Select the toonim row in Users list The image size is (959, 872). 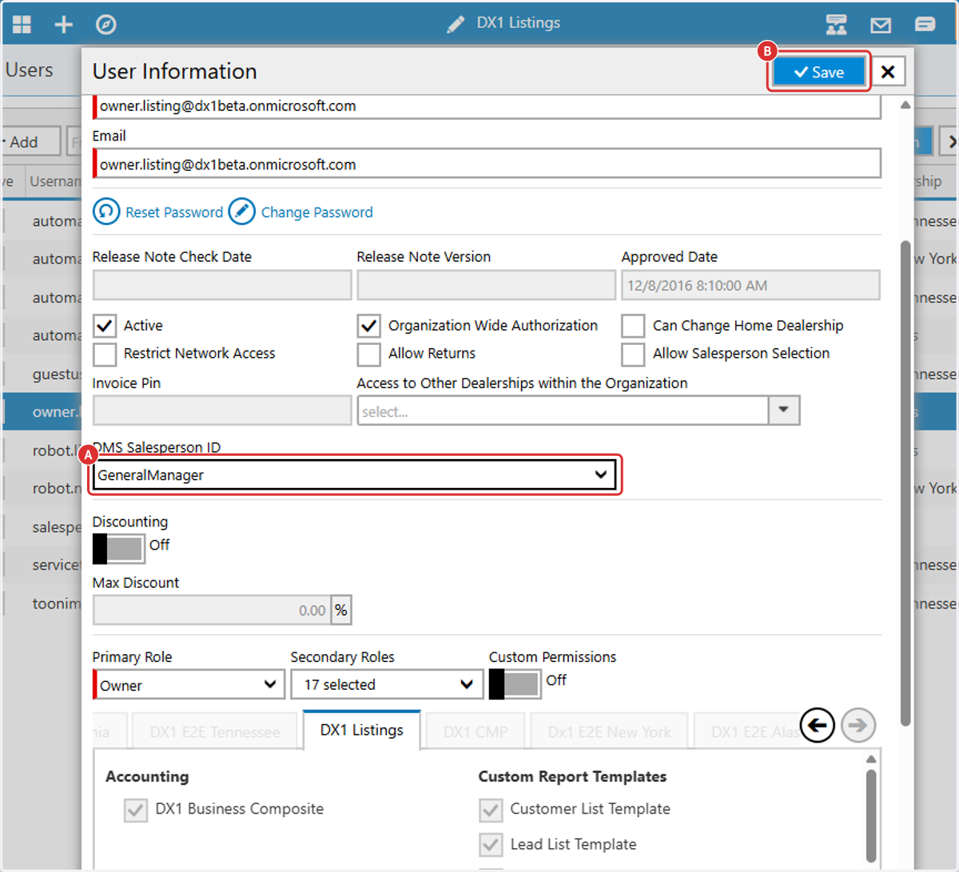click(x=42, y=604)
